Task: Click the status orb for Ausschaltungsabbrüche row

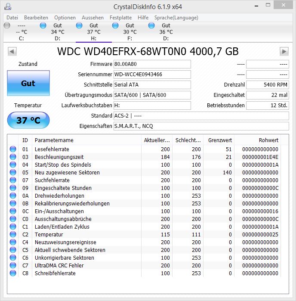Action: pos(13,219)
